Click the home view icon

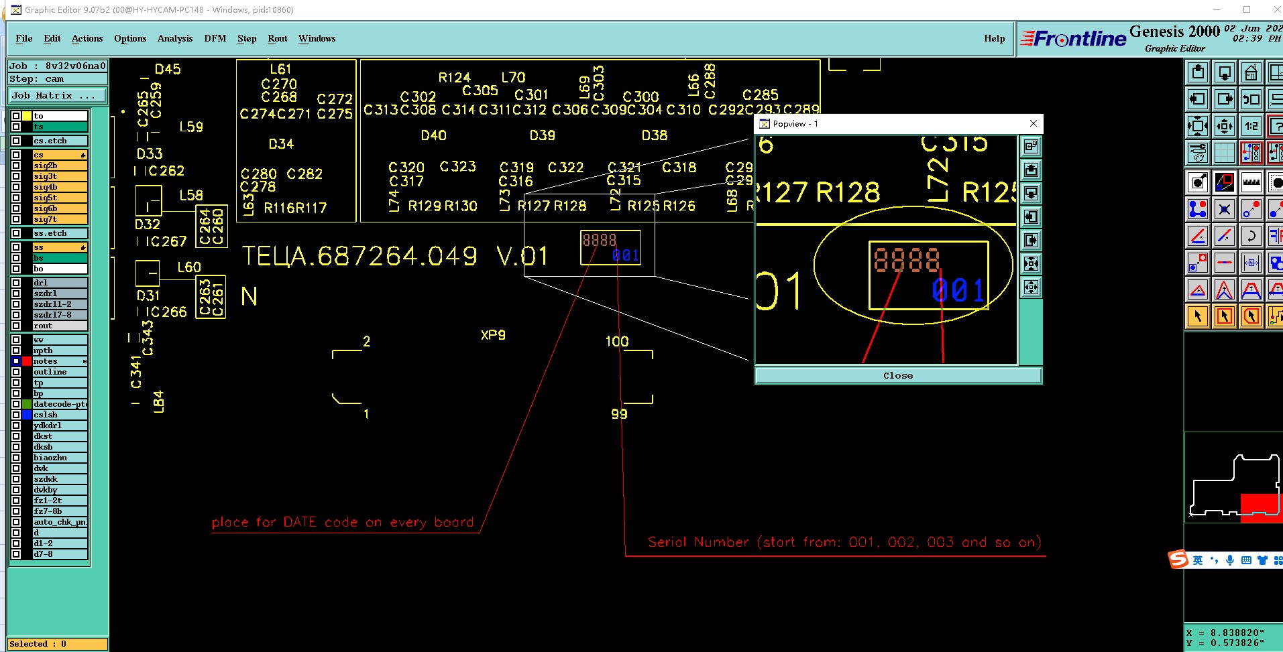tap(1251, 72)
